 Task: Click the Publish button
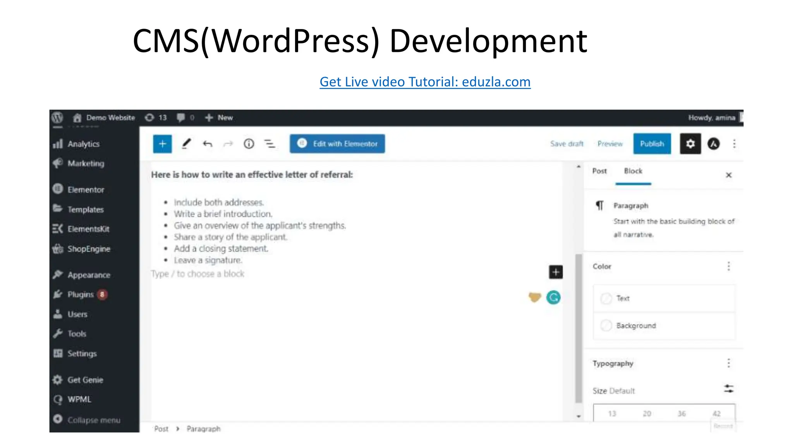click(x=652, y=144)
